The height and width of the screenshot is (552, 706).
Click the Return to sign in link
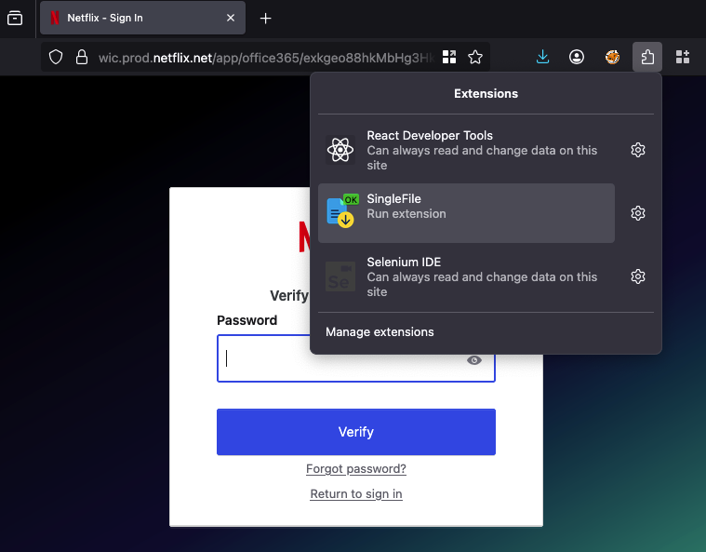click(x=355, y=494)
